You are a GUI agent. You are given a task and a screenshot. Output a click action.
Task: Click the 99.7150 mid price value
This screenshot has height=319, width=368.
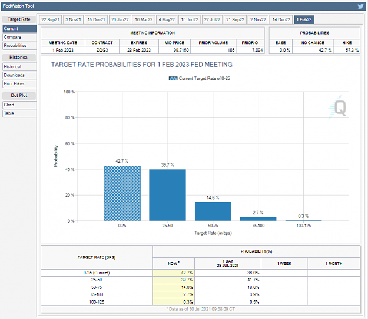click(x=181, y=50)
